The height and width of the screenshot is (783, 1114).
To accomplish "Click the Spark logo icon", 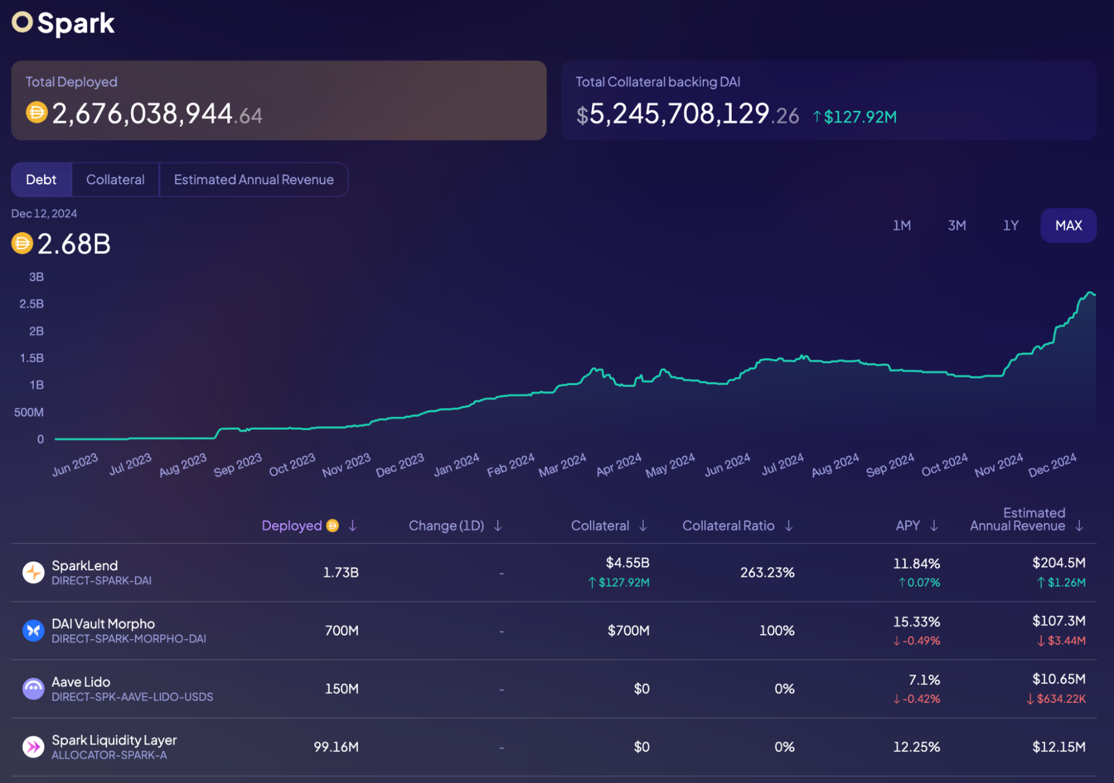I will pyautogui.click(x=23, y=23).
